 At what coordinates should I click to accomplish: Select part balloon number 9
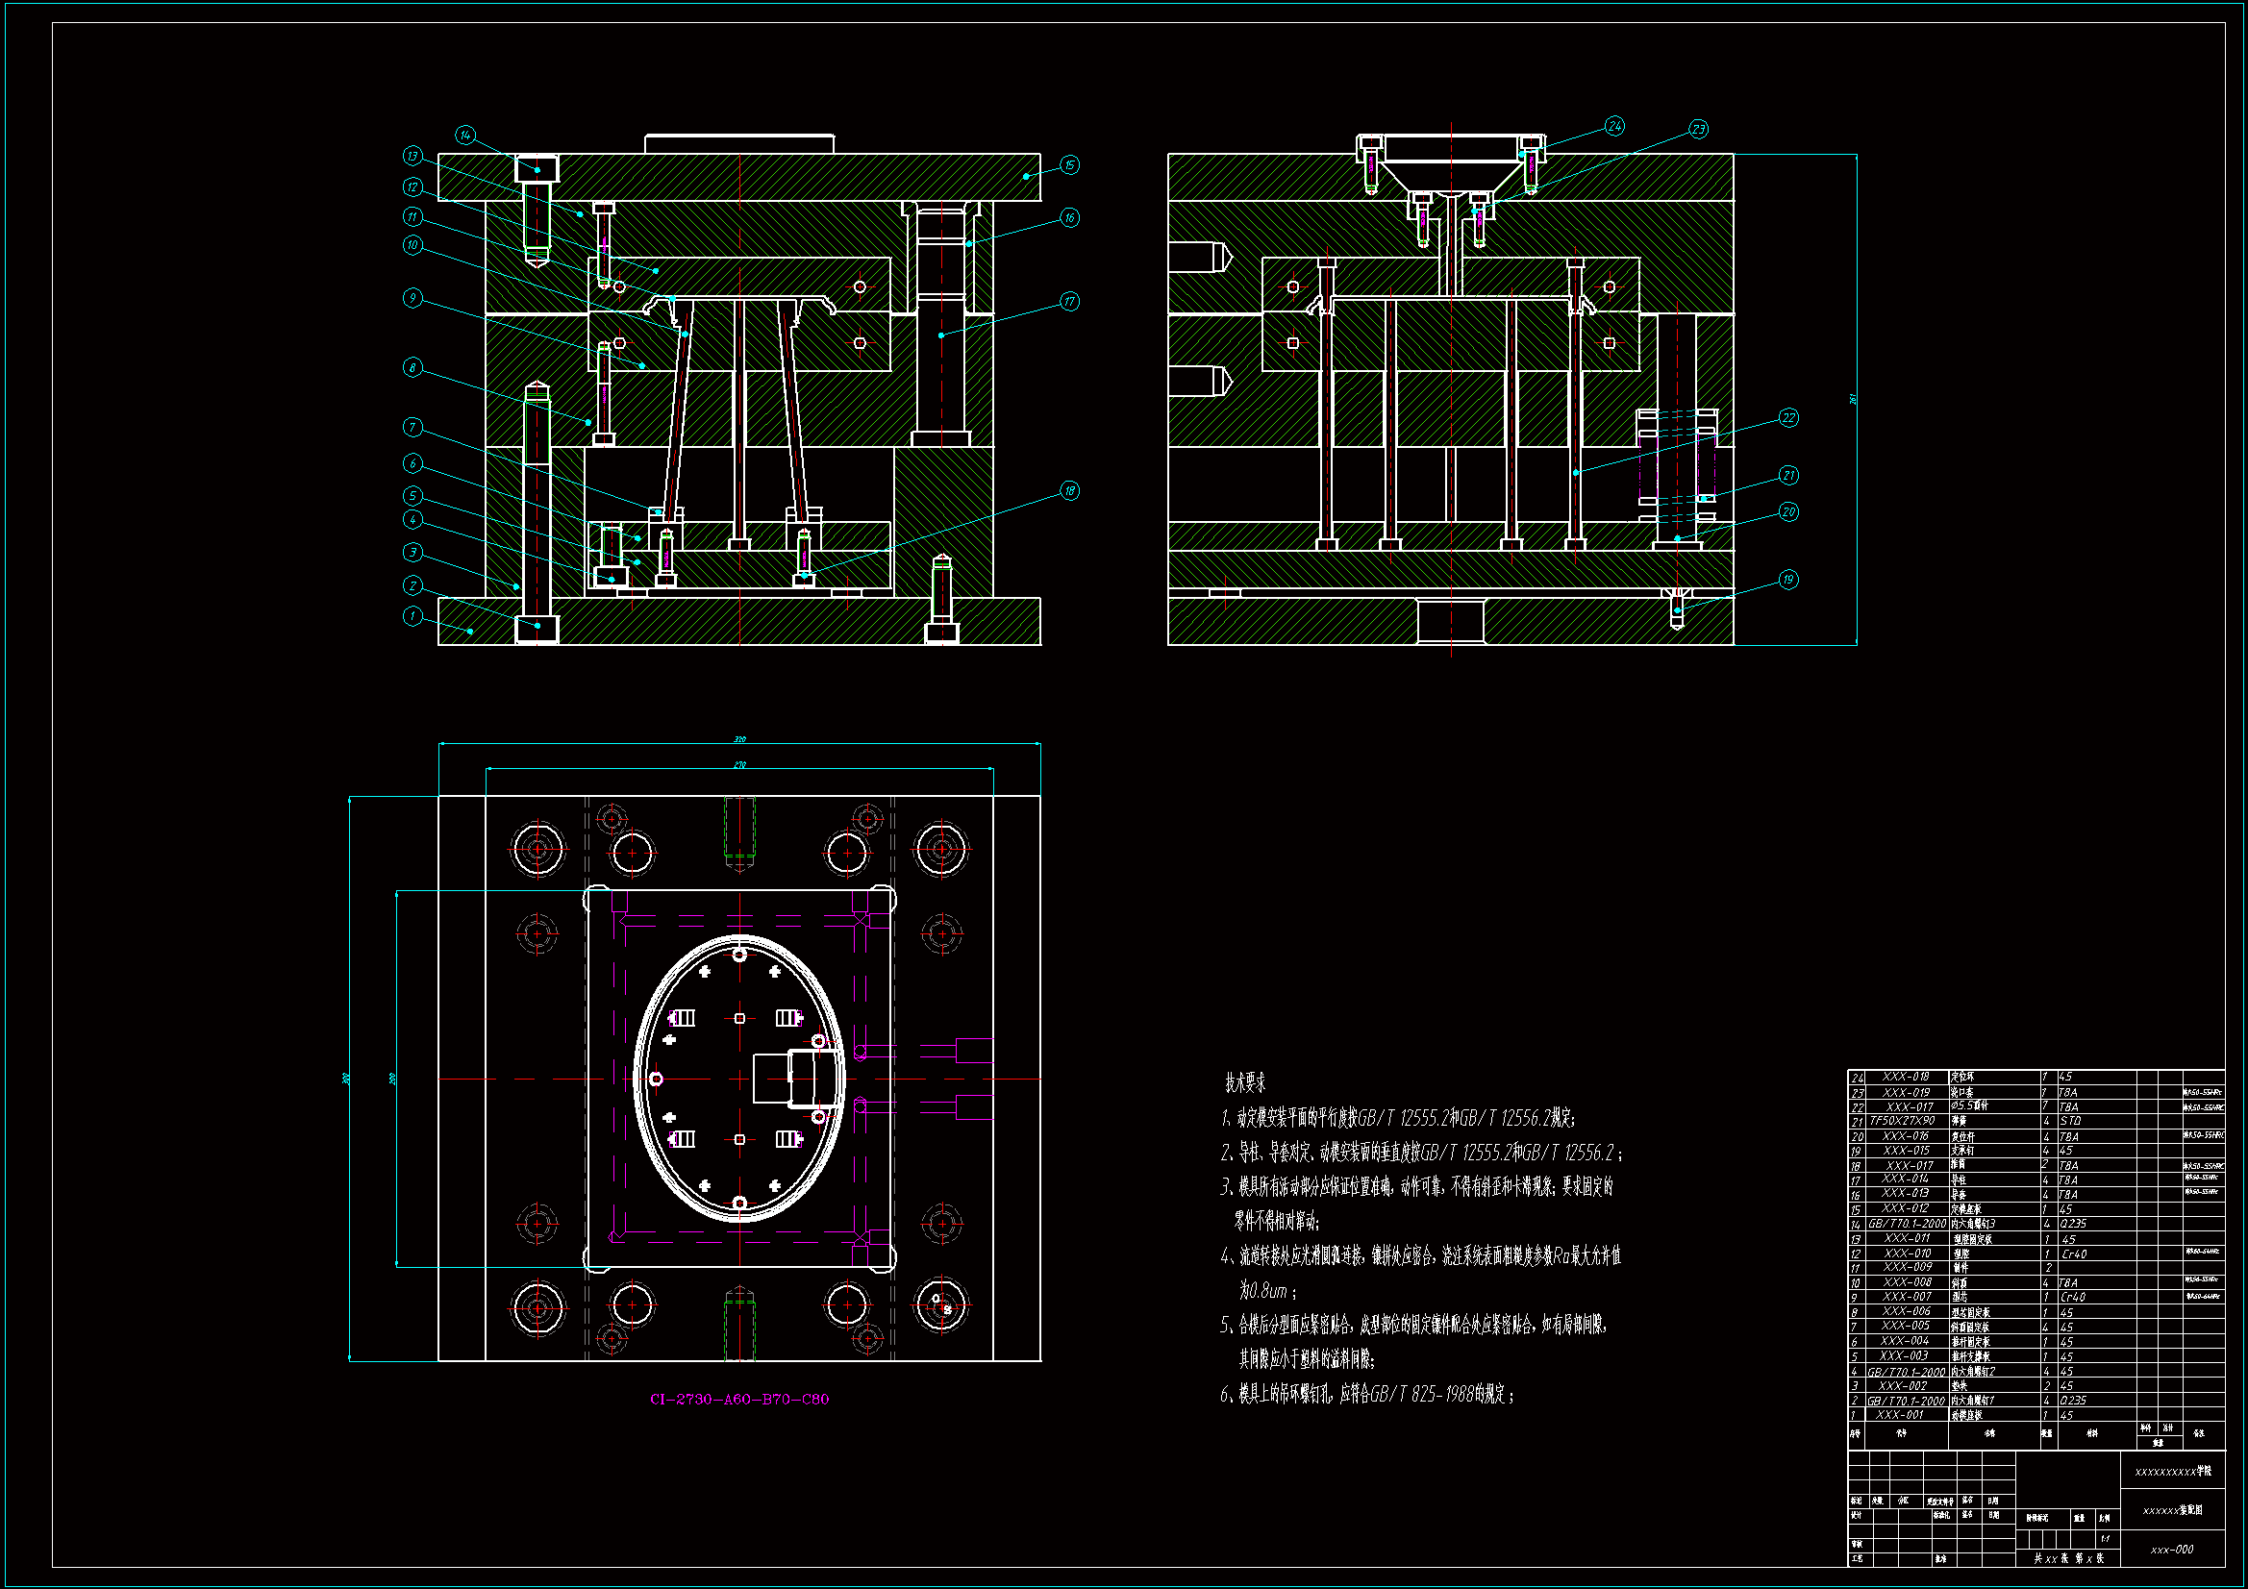(x=412, y=298)
